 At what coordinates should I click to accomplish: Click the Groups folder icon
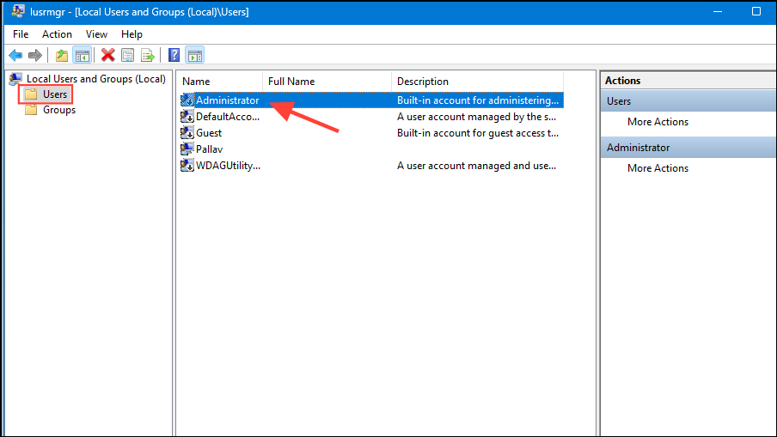coord(31,110)
